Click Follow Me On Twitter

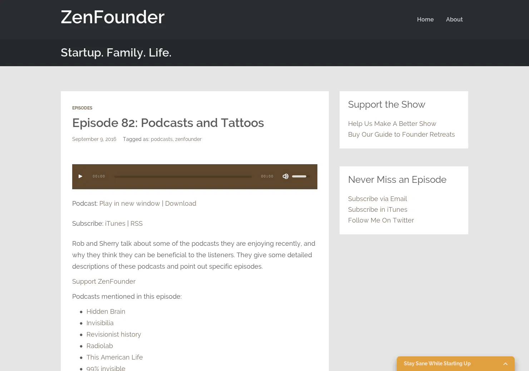pos(381,220)
